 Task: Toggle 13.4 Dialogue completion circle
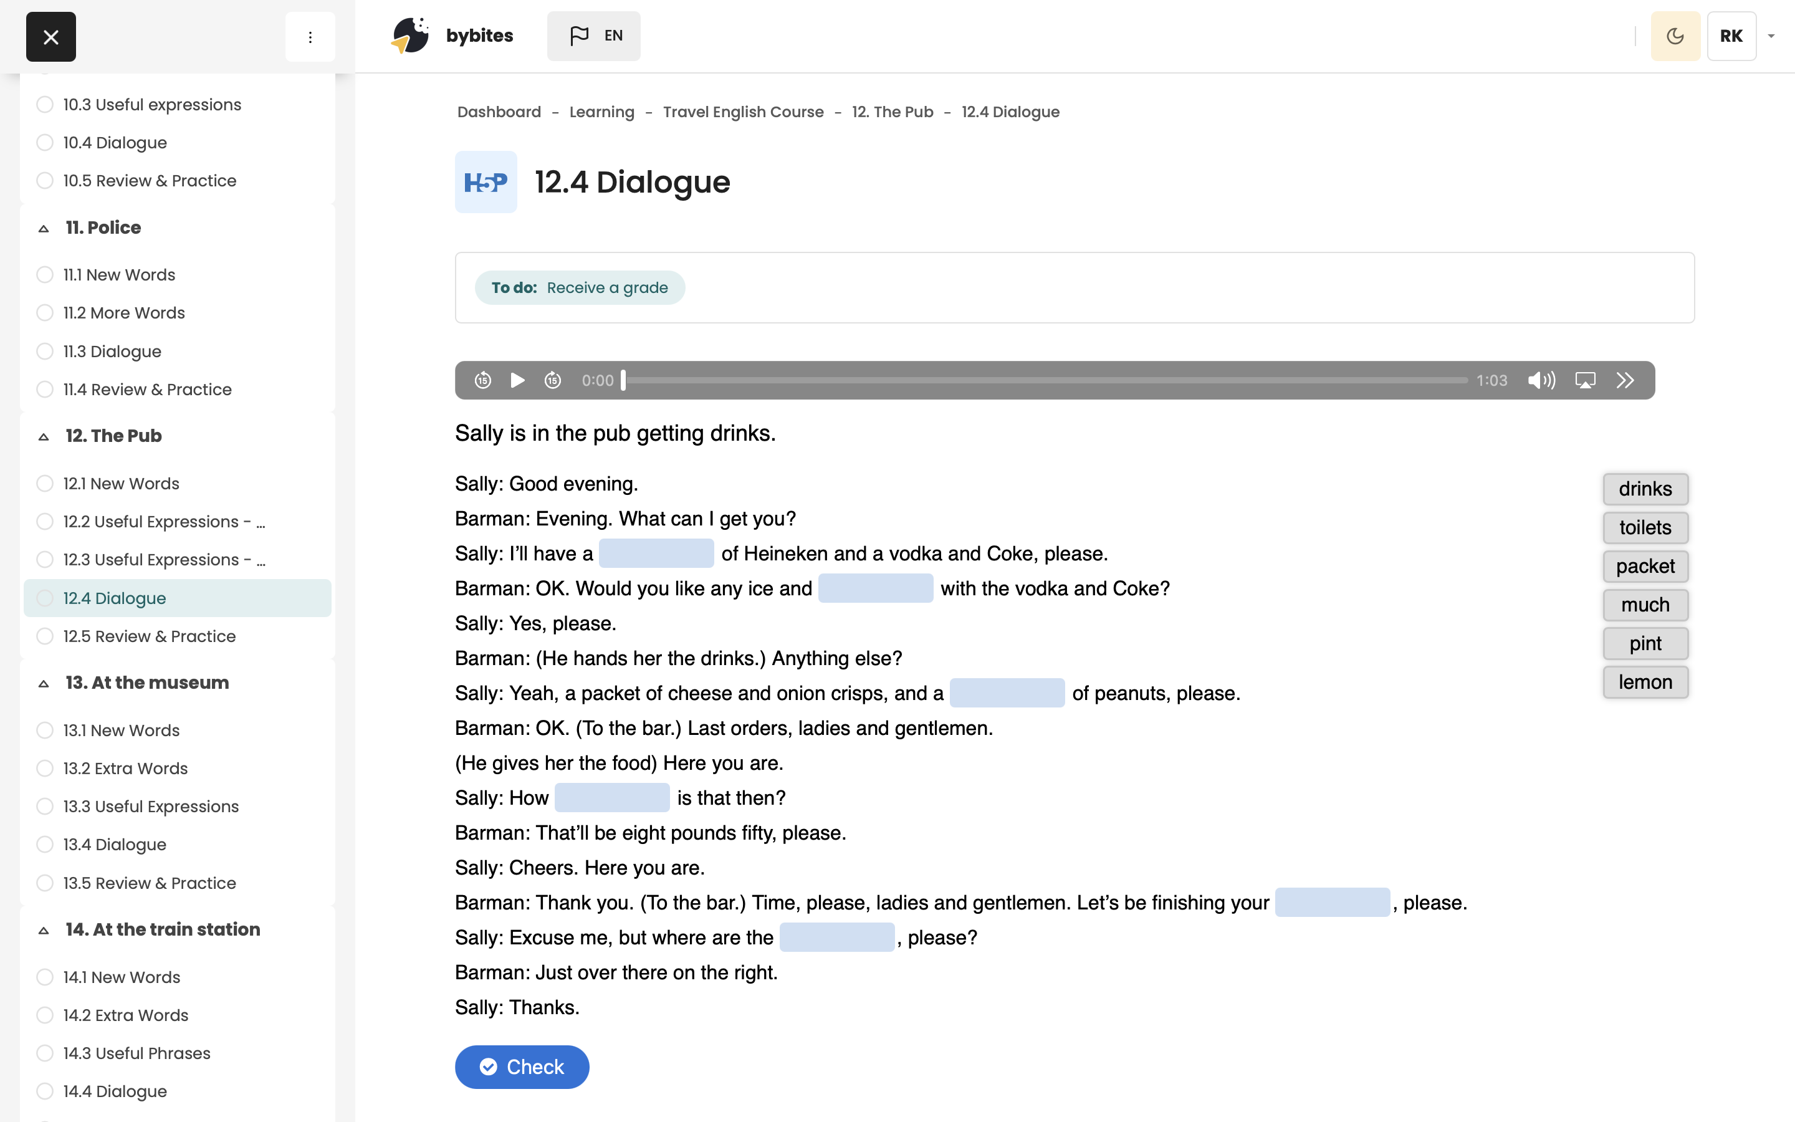[x=45, y=845]
